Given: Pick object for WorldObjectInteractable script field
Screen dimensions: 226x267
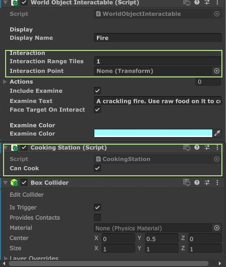Looking at the screenshot, I should point(217,14).
